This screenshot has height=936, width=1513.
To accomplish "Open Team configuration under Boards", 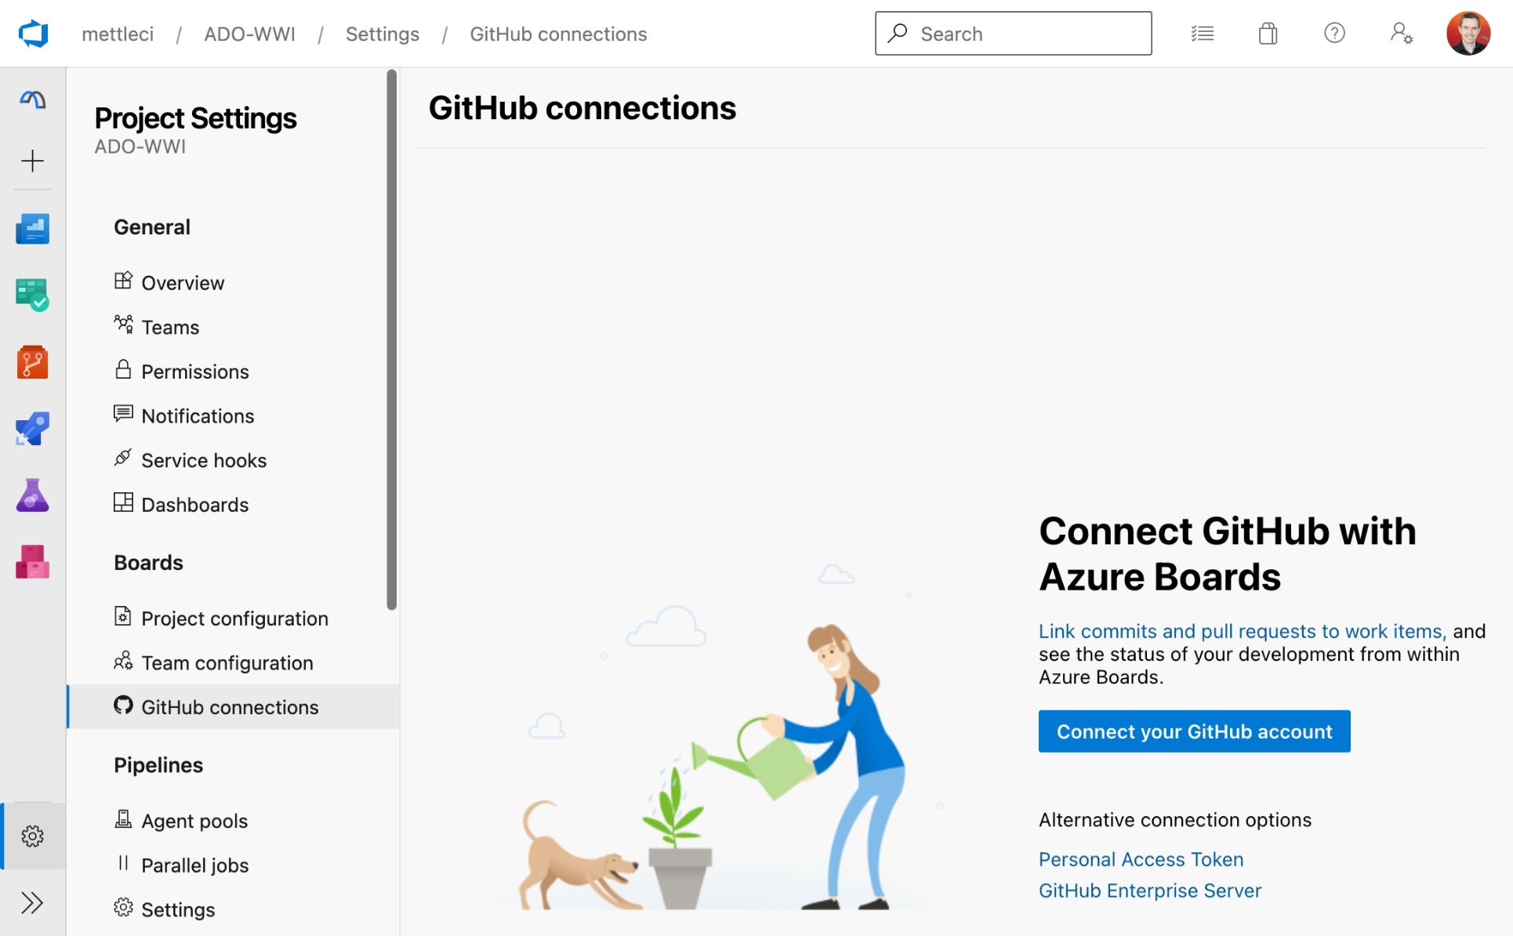I will tap(227, 663).
